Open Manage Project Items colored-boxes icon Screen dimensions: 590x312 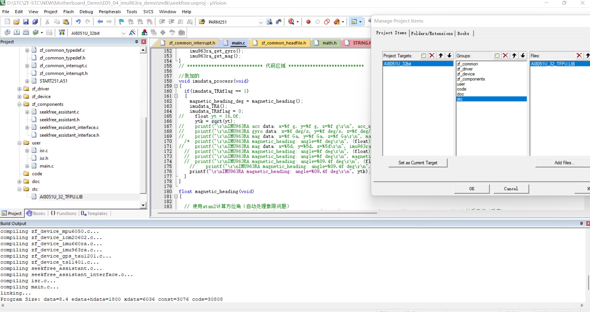(x=144, y=32)
